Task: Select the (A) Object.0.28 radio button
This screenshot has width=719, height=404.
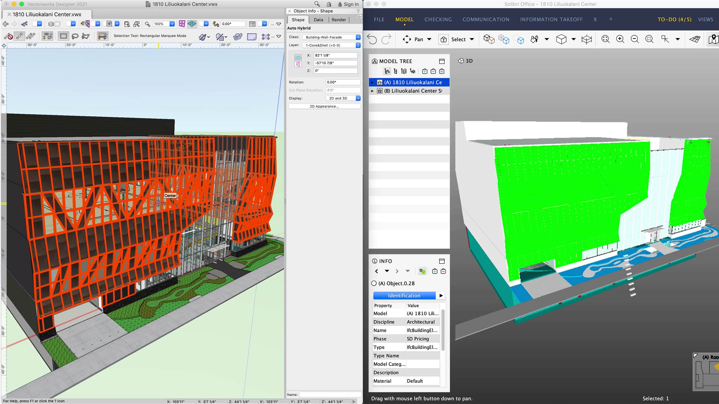Action: (x=374, y=283)
